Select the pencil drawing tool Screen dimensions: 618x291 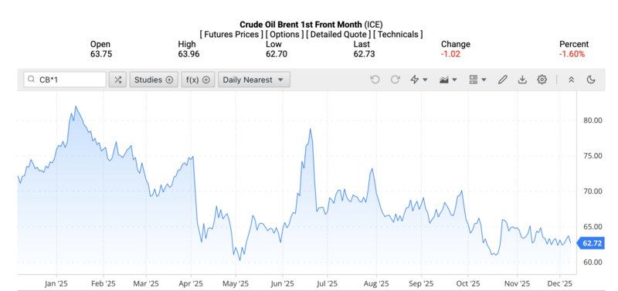[x=502, y=80]
